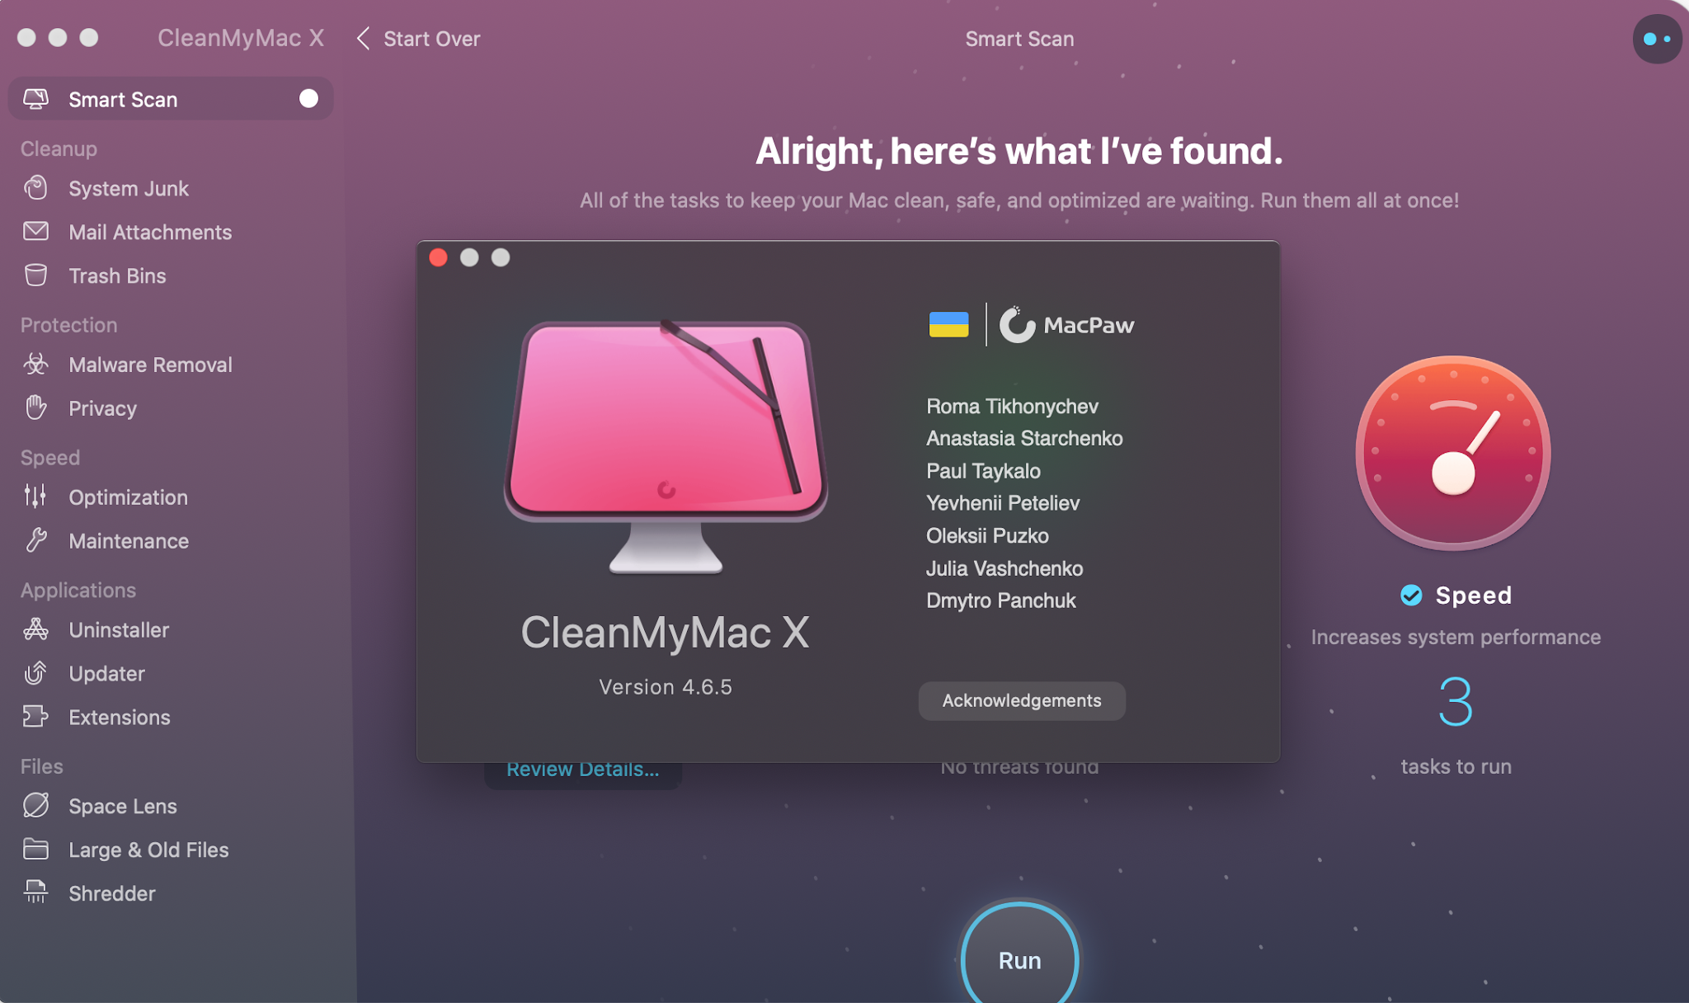Click the Speed gauge icon
The width and height of the screenshot is (1689, 1003).
[1453, 453]
